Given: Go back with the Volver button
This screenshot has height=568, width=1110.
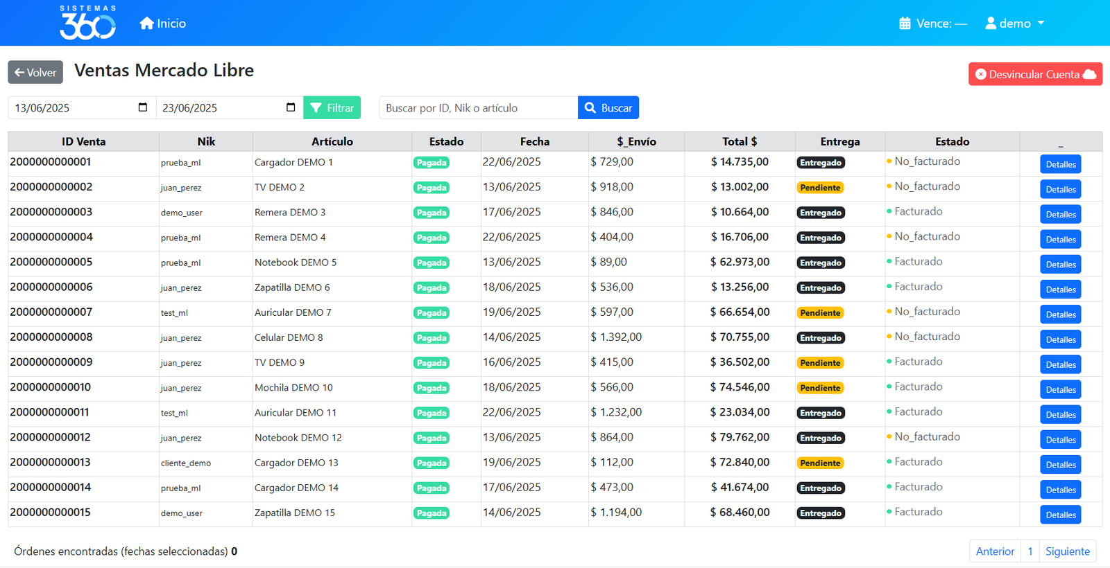Looking at the screenshot, I should tap(35, 72).
